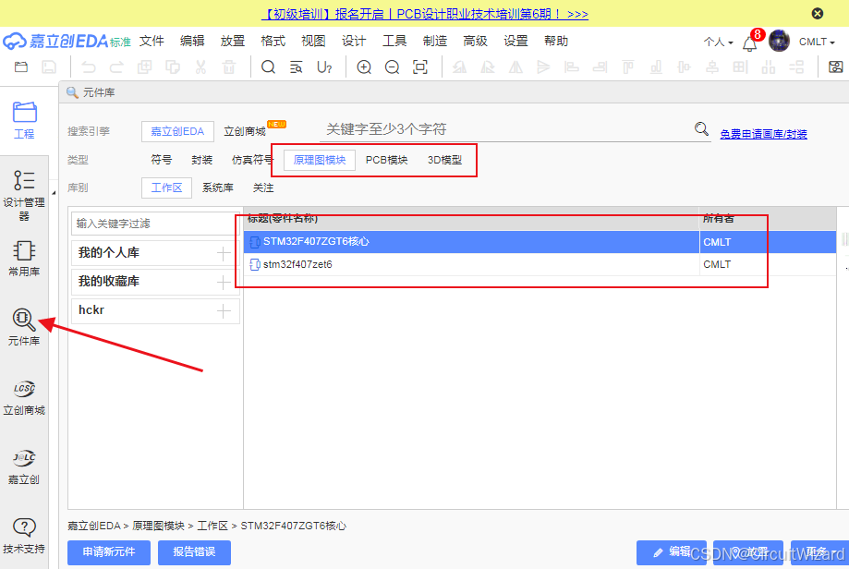Image resolution: width=849 pixels, height=569 pixels.
Task: Click the 申请新元件 button
Action: coord(109,552)
